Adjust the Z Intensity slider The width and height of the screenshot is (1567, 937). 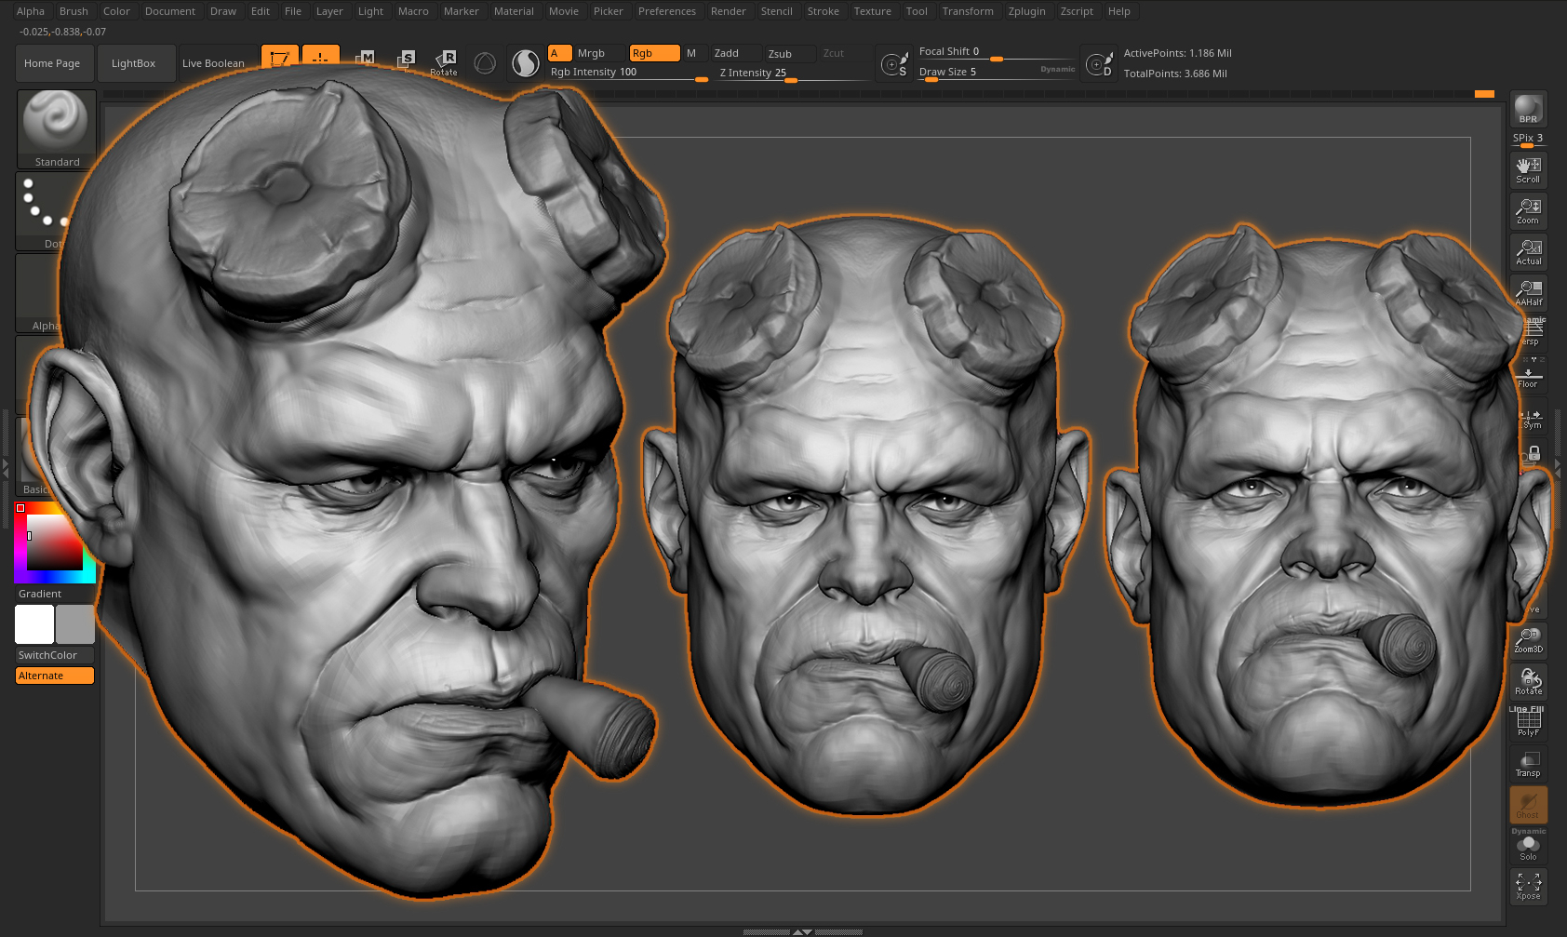[x=791, y=73]
